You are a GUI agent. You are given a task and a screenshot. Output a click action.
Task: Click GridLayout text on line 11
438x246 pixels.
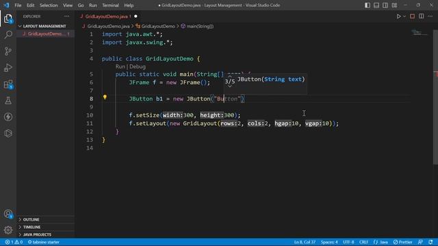pos(200,123)
